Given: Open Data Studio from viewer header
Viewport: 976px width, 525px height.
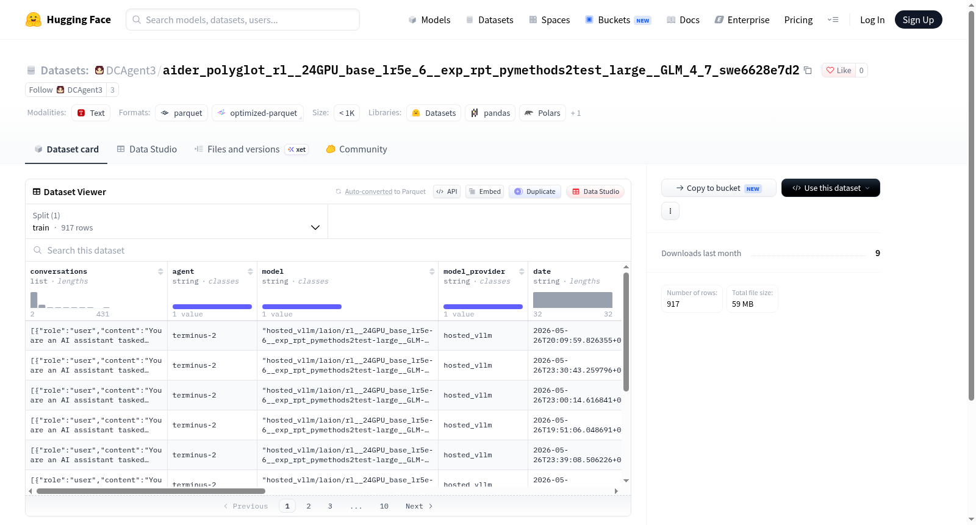Looking at the screenshot, I should [x=595, y=191].
